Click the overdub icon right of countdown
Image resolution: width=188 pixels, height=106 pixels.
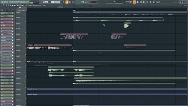pos(70,2)
